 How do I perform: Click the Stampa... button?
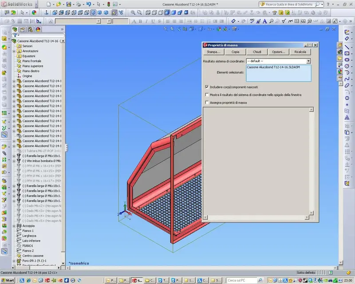coord(213,52)
